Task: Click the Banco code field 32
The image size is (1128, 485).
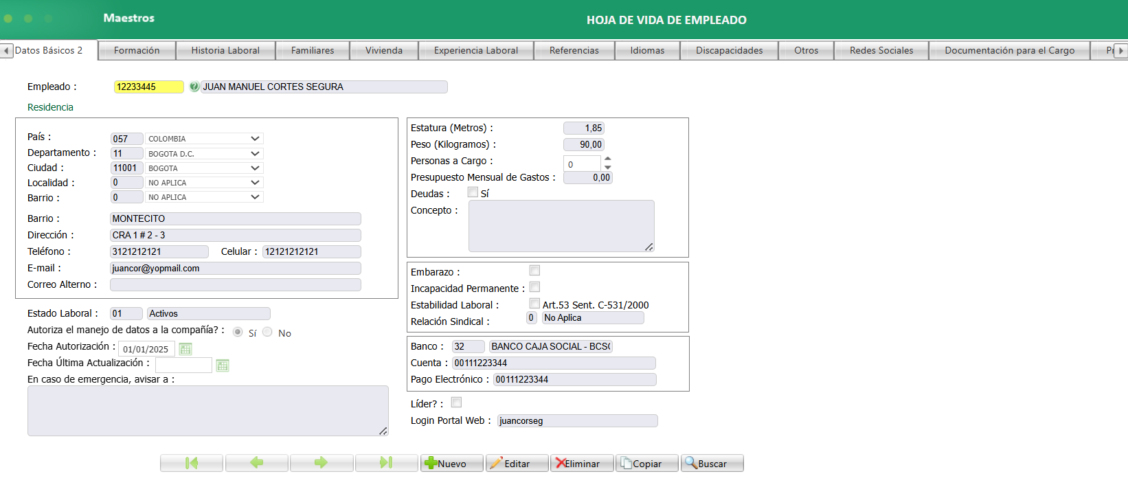Action: click(469, 346)
